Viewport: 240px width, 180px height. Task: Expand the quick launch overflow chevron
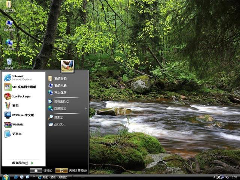(x=33, y=177)
